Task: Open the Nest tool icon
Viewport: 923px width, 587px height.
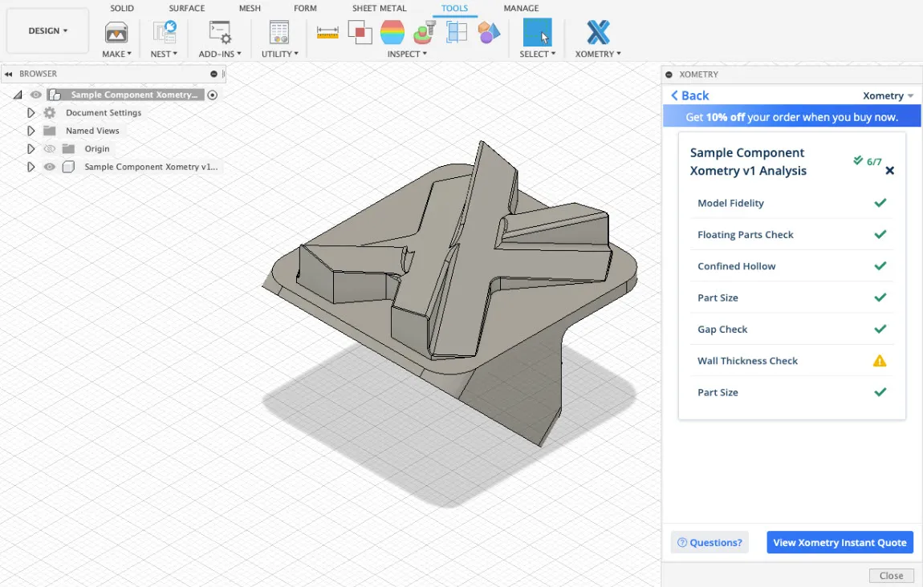Action: click(164, 33)
